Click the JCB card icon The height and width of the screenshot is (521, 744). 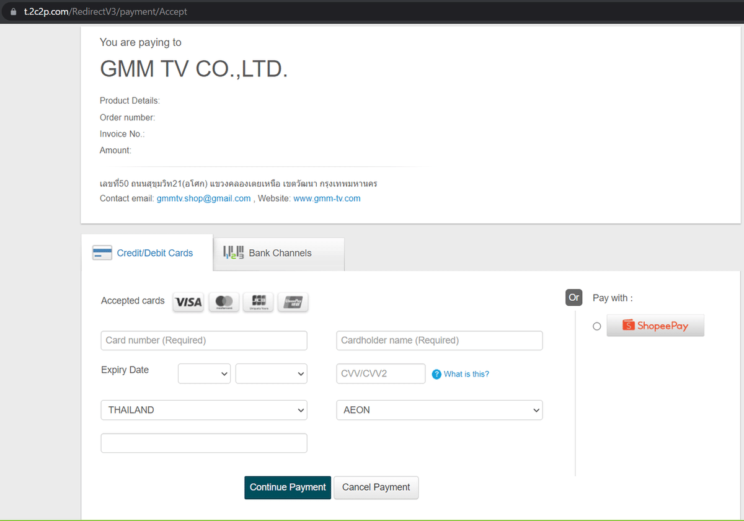click(259, 302)
